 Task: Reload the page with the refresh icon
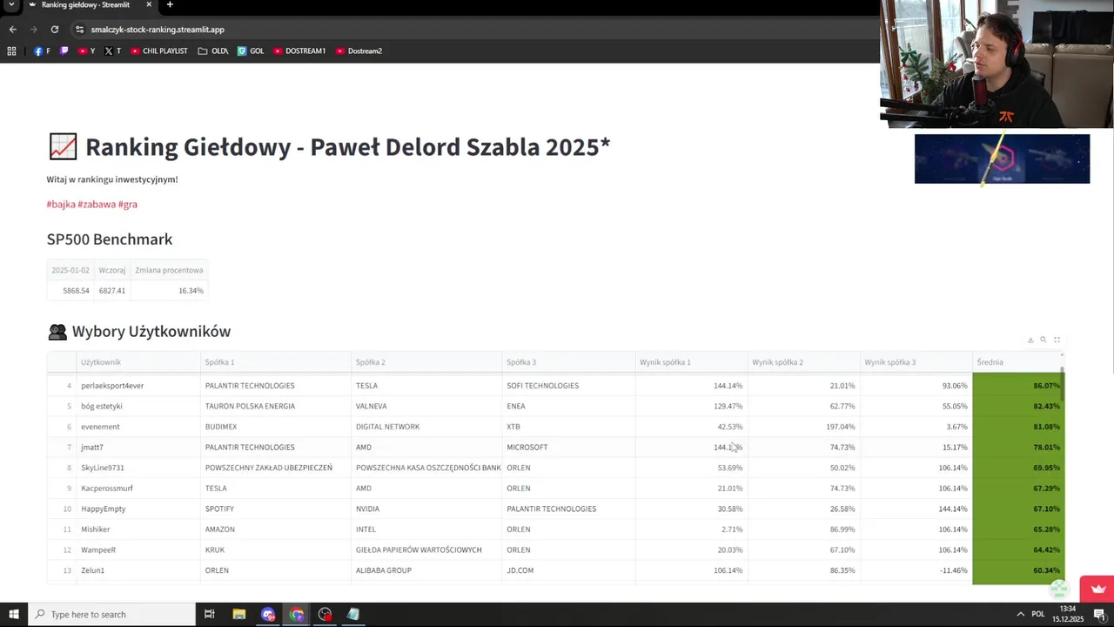click(54, 29)
